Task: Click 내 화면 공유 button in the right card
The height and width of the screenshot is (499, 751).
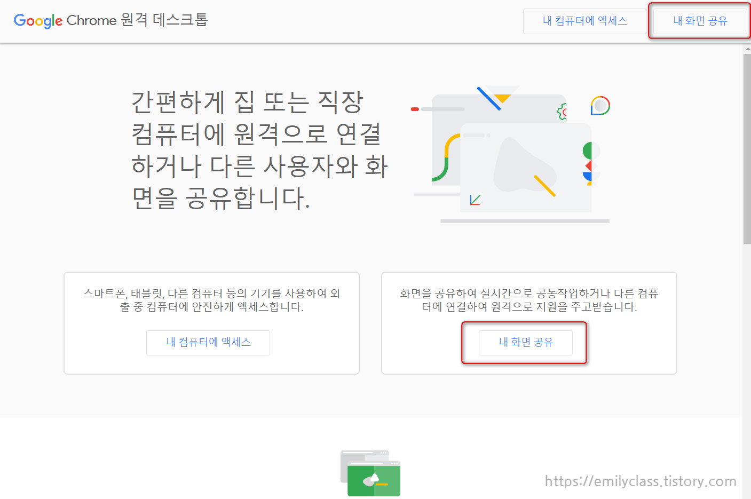Action: pos(526,343)
